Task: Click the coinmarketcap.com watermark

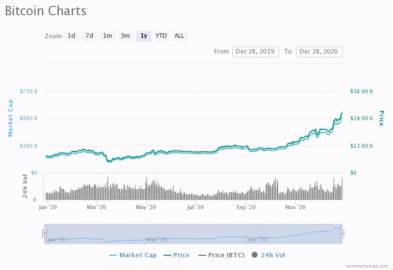Action: tap(367, 266)
